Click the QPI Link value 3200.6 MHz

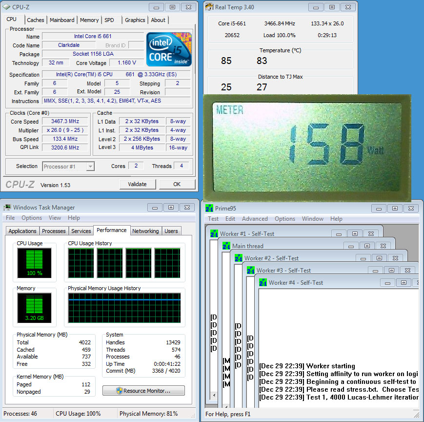(65, 148)
